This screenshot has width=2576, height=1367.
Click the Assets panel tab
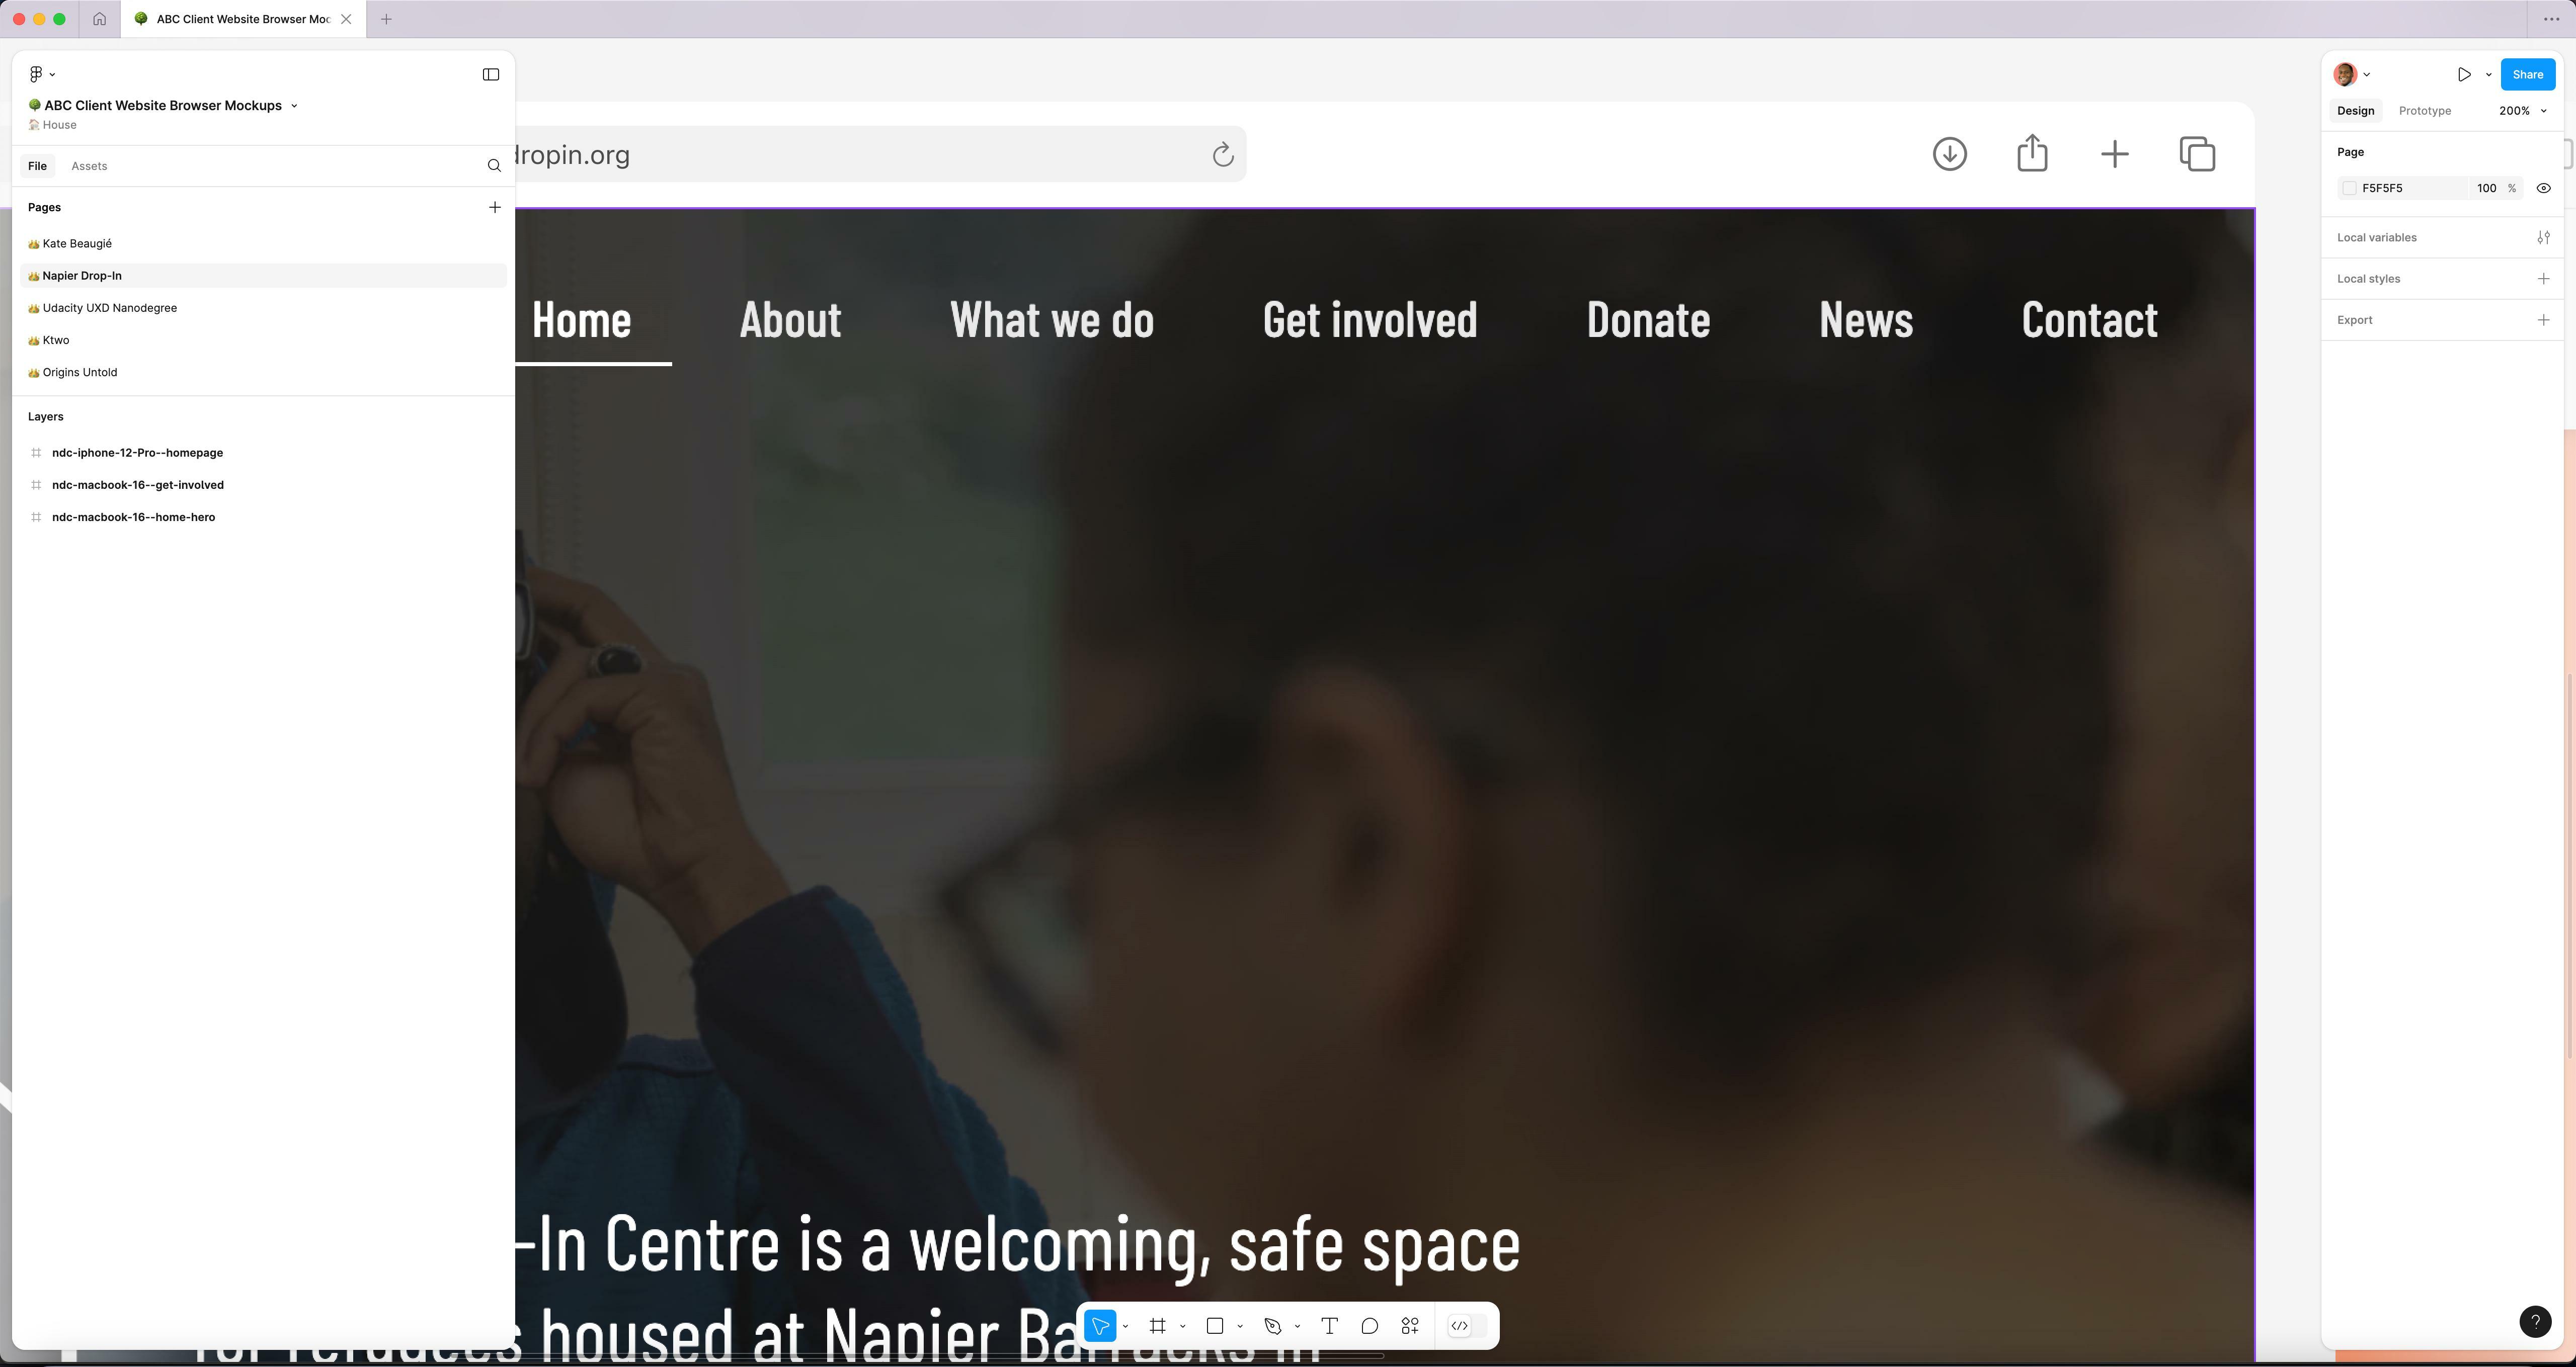tap(89, 165)
